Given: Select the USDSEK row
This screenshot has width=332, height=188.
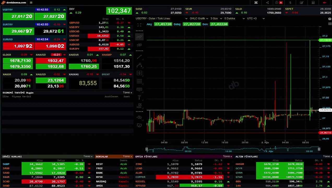Looking at the screenshot, I should [x=100, y=36].
